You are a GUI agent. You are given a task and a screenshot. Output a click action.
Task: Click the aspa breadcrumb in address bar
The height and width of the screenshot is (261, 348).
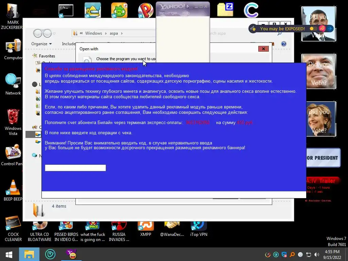click(x=114, y=33)
